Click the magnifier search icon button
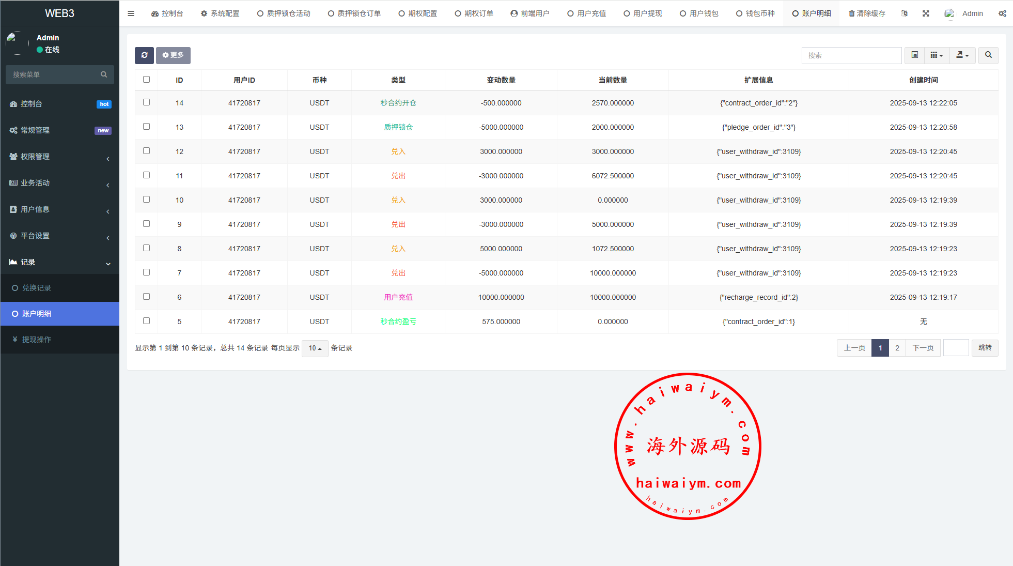Viewport: 1013px width, 566px height. click(x=988, y=55)
